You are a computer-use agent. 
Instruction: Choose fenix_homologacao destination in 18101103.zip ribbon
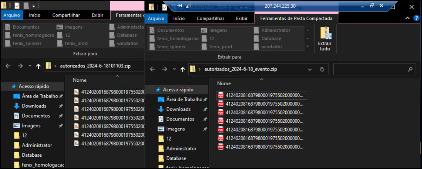tap(30, 35)
